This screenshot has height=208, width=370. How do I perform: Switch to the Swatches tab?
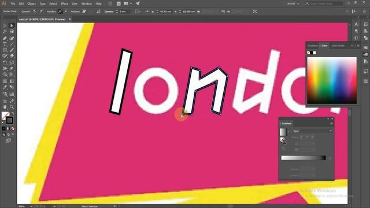click(312, 46)
